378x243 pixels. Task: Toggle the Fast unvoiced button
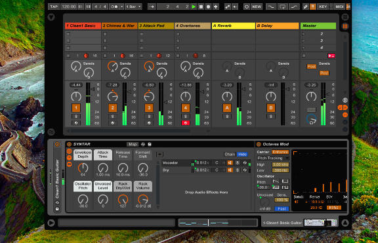(x=282, y=208)
